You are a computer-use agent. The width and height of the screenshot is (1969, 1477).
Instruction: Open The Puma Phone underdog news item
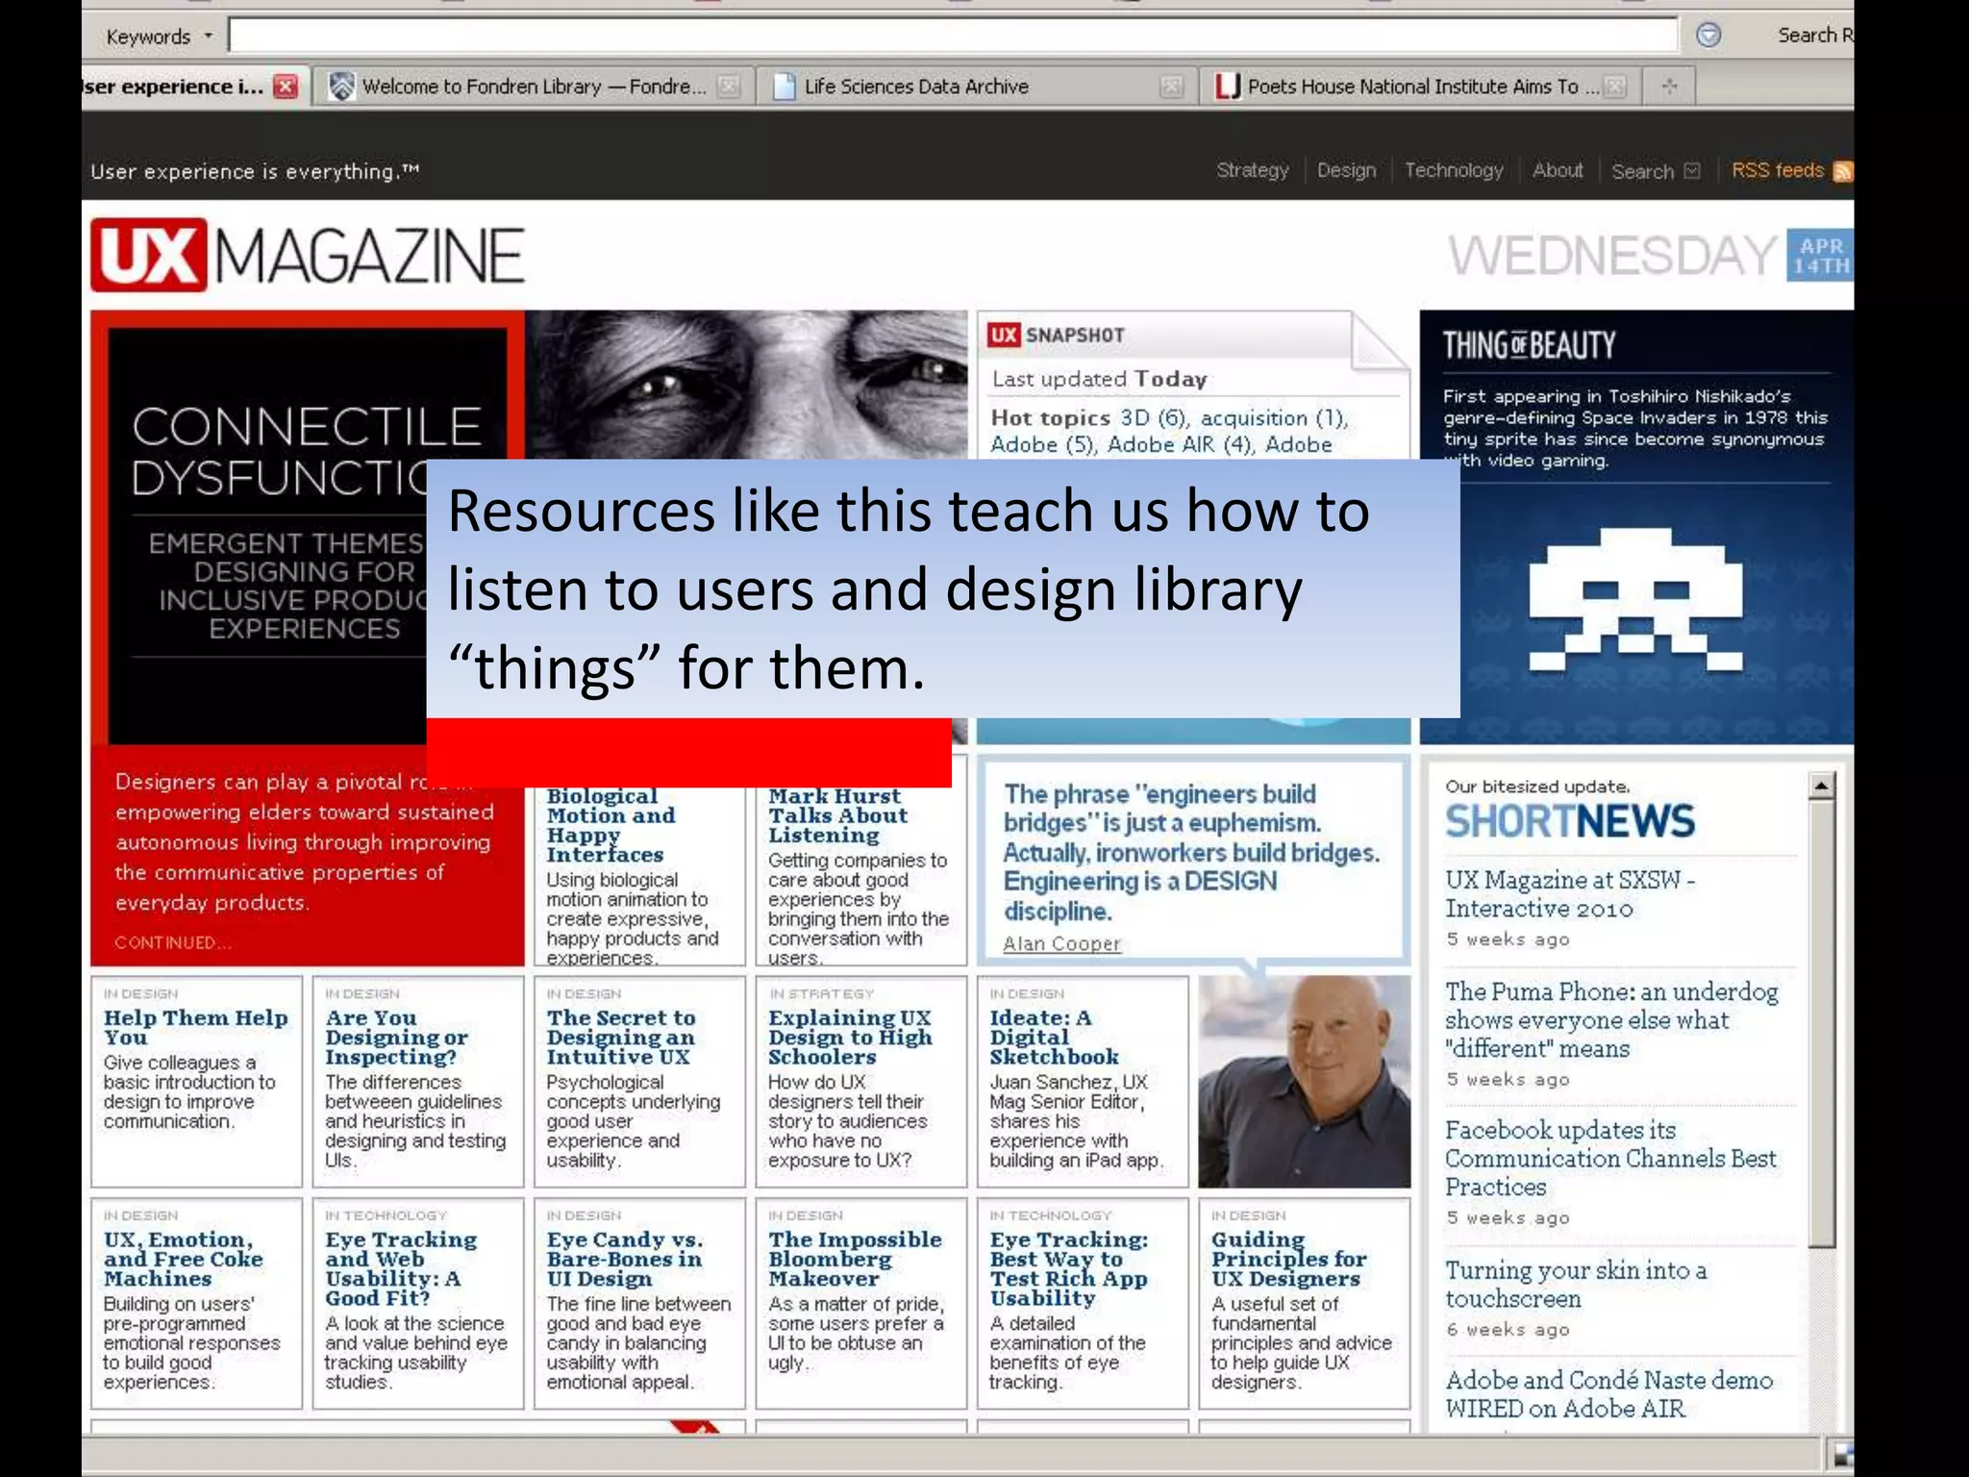pyautogui.click(x=1611, y=1019)
